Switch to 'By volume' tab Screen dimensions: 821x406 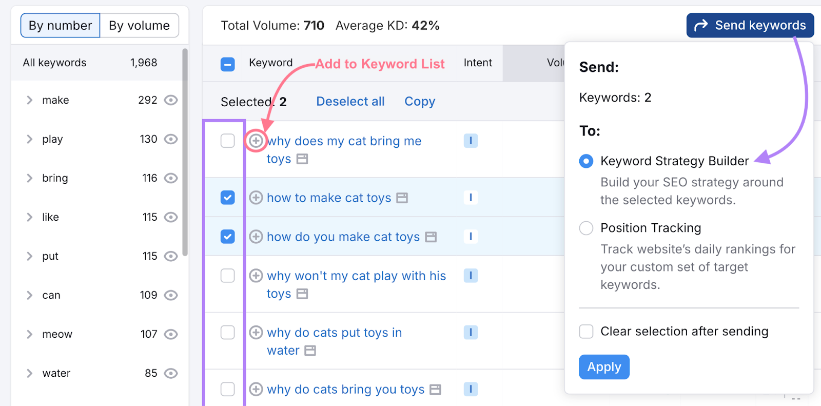click(x=139, y=26)
